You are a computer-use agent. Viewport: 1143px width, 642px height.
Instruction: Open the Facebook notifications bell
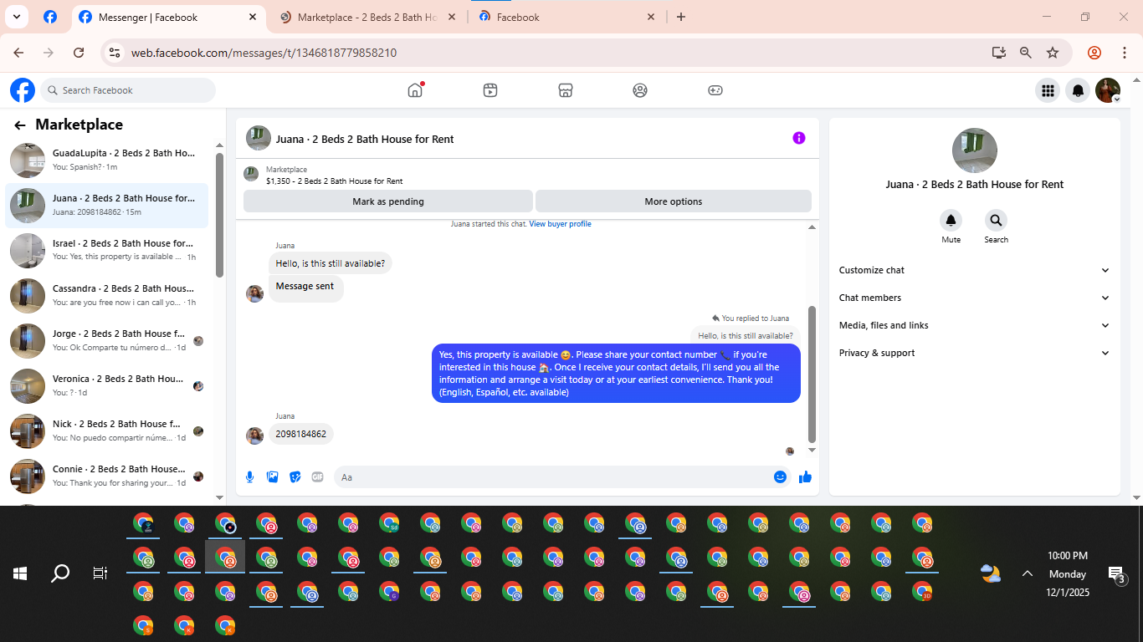point(1078,90)
